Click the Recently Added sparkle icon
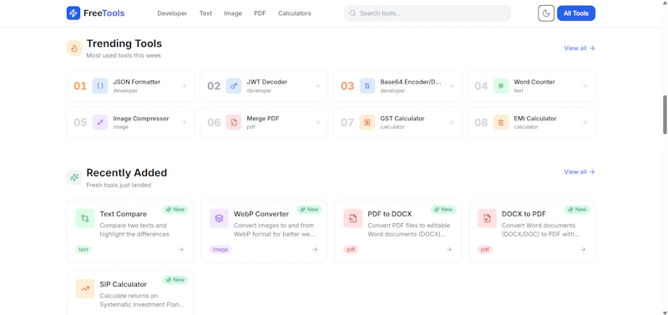 click(74, 177)
